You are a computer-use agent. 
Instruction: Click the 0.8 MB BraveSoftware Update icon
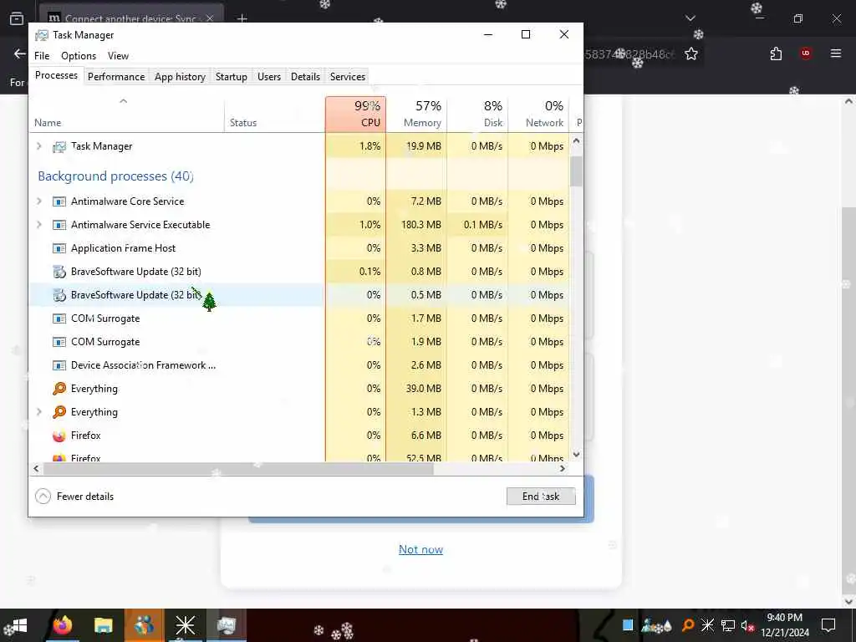click(59, 272)
